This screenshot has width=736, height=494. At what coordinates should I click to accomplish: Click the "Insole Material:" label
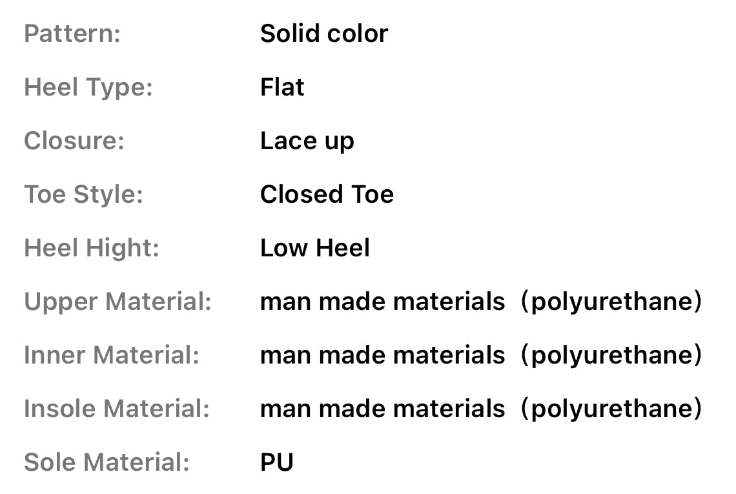(x=117, y=409)
